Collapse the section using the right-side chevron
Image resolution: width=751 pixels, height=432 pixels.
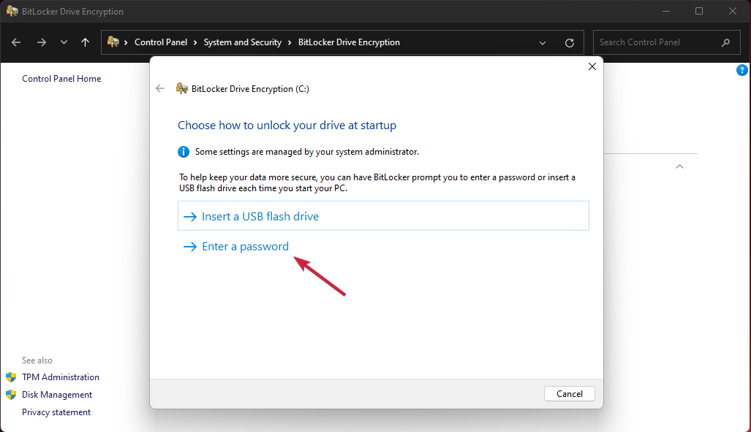[x=679, y=166]
